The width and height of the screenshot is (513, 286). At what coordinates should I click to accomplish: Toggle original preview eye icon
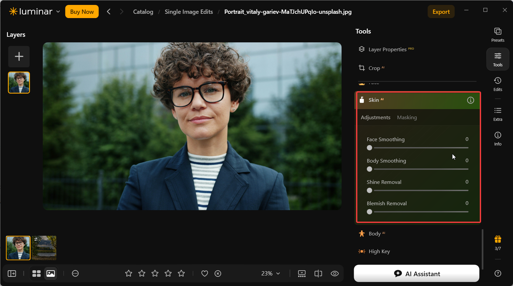335,274
